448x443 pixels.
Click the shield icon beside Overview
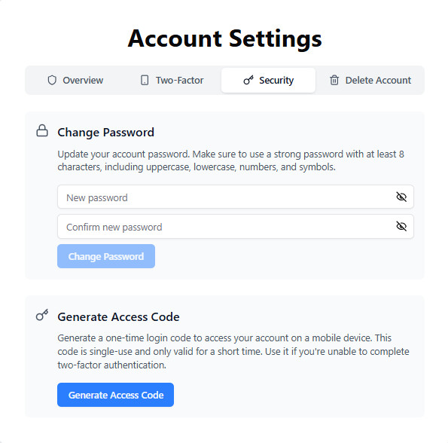52,81
